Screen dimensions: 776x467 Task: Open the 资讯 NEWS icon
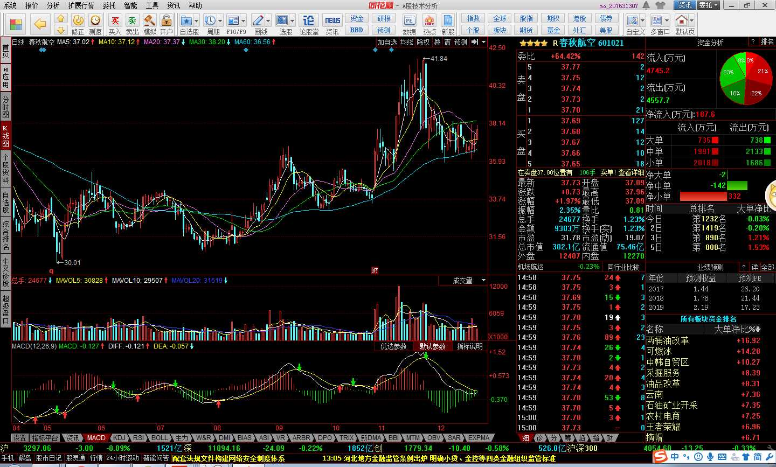point(332,24)
